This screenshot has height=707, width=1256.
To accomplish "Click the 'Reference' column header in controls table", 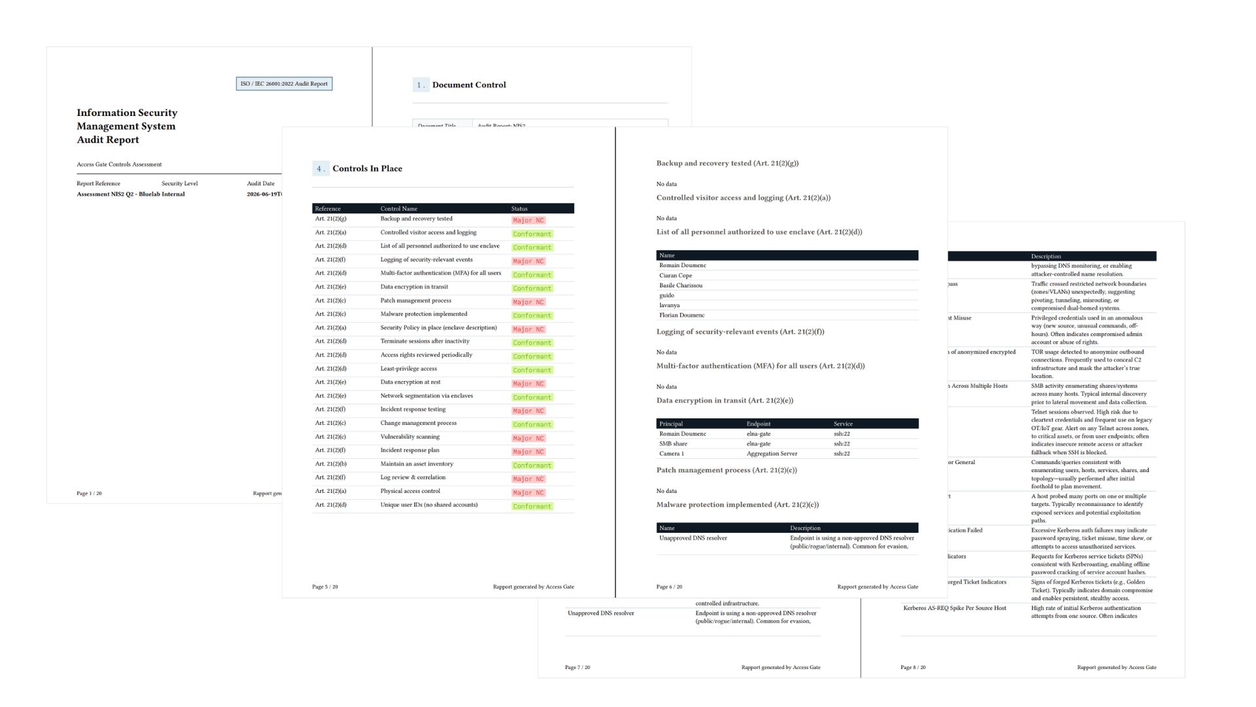I will (x=328, y=209).
